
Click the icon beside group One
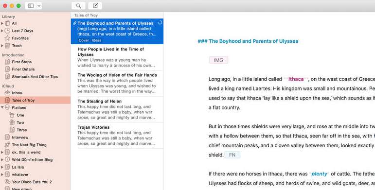12,115
